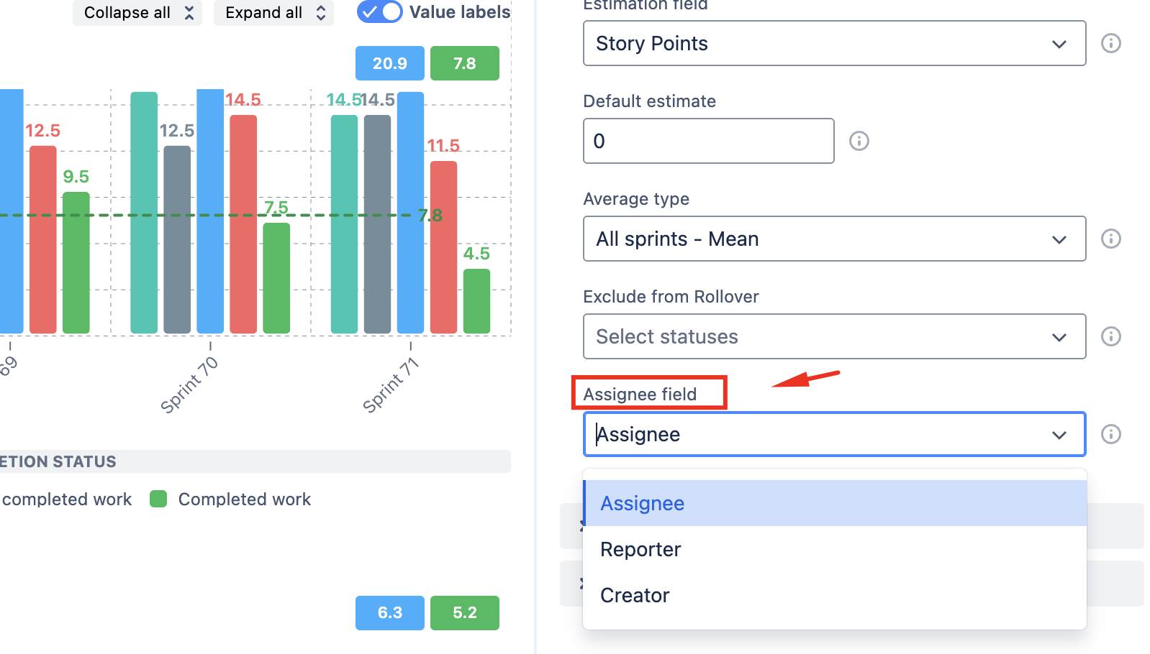The height and width of the screenshot is (654, 1150).
Task: Click the info icon next to Default estimate
Action: tap(859, 141)
